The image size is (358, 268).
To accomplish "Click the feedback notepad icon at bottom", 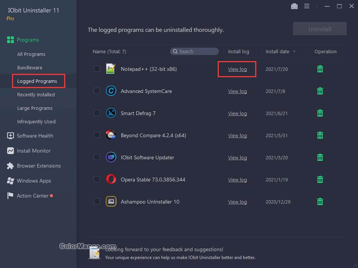I will click(x=94, y=253).
